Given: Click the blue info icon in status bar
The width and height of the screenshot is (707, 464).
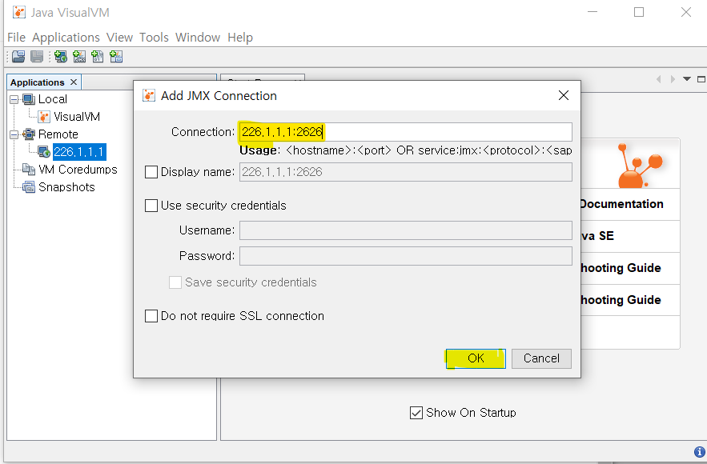Looking at the screenshot, I should pyautogui.click(x=699, y=451).
